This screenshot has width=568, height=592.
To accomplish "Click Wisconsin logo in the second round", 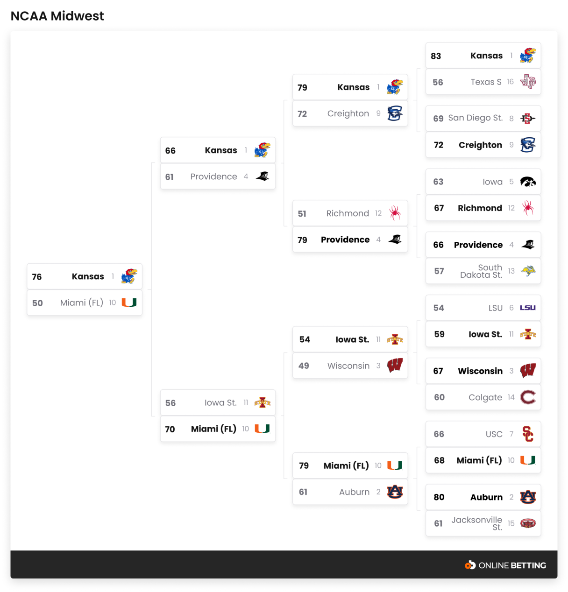I will point(395,366).
